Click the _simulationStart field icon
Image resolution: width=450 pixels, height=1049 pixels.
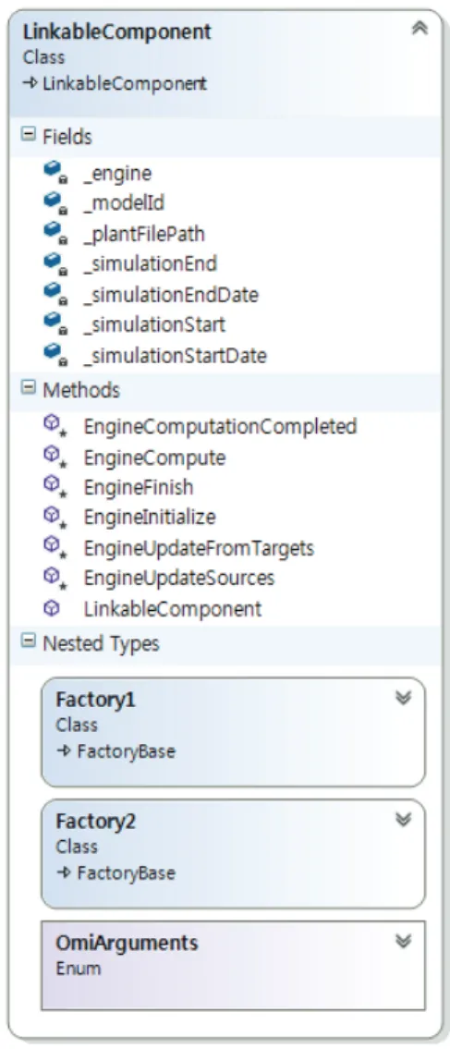pyautogui.click(x=55, y=324)
